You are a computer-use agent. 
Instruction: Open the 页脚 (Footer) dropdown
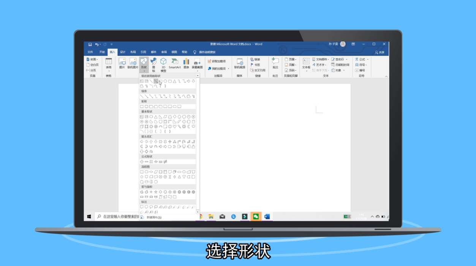291,65
